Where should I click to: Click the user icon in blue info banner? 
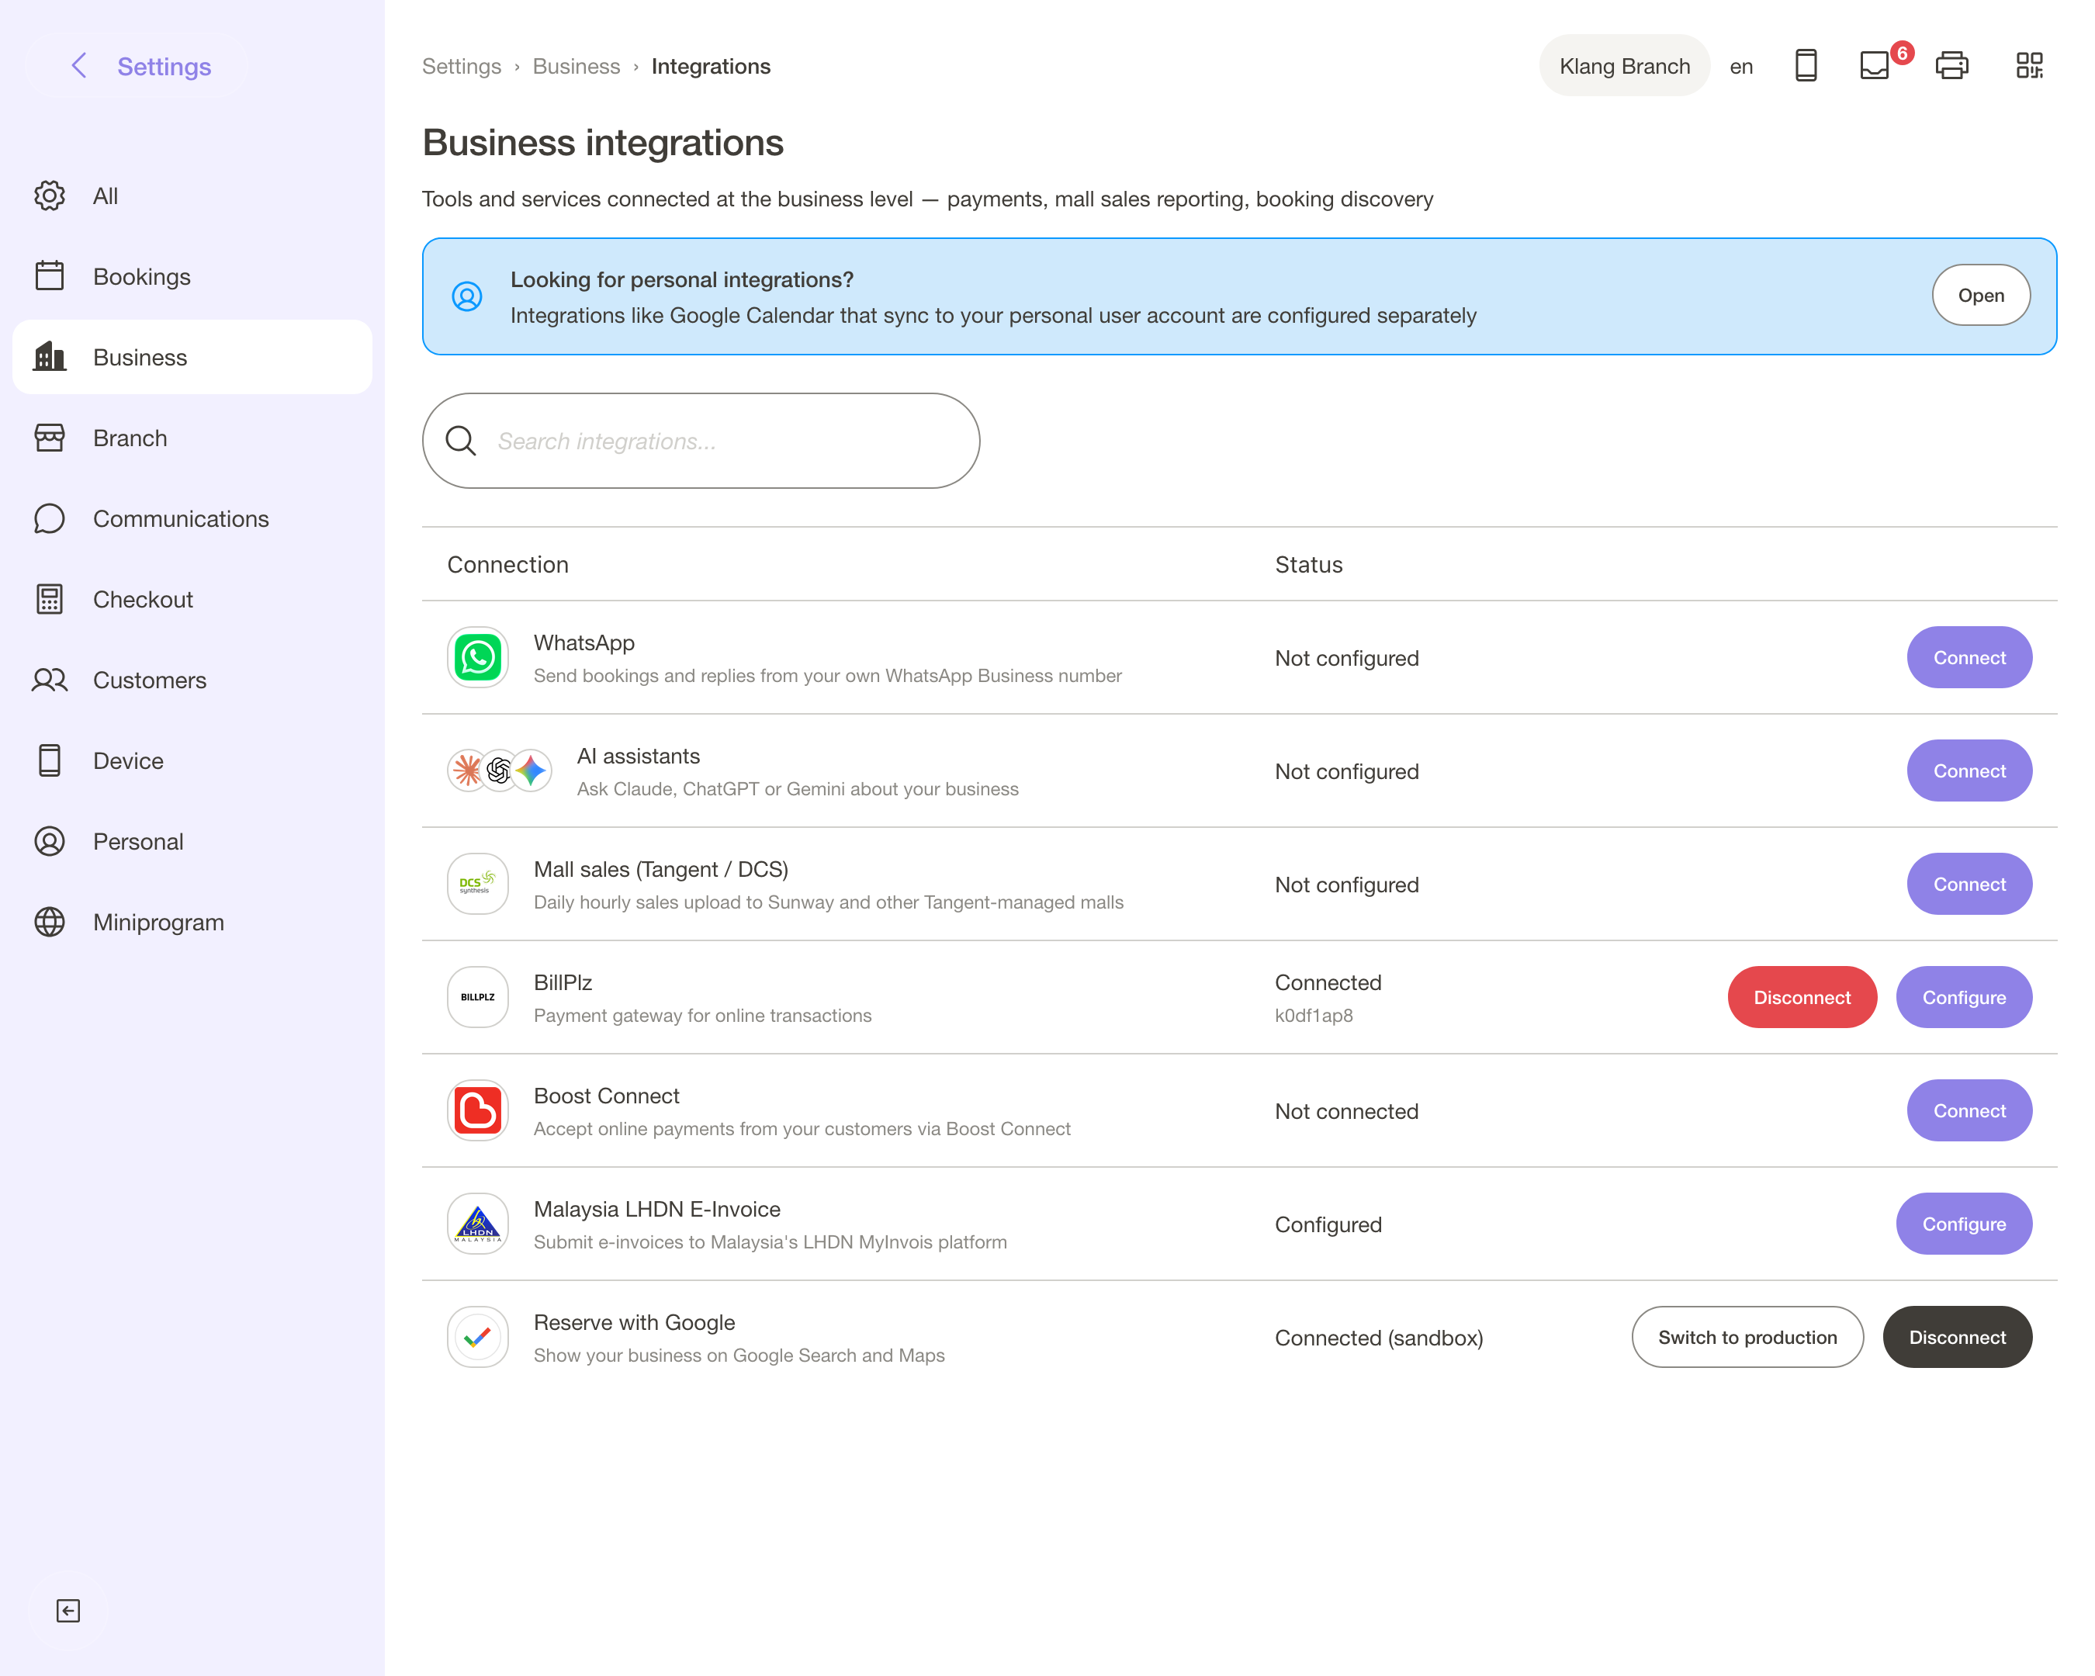click(467, 297)
